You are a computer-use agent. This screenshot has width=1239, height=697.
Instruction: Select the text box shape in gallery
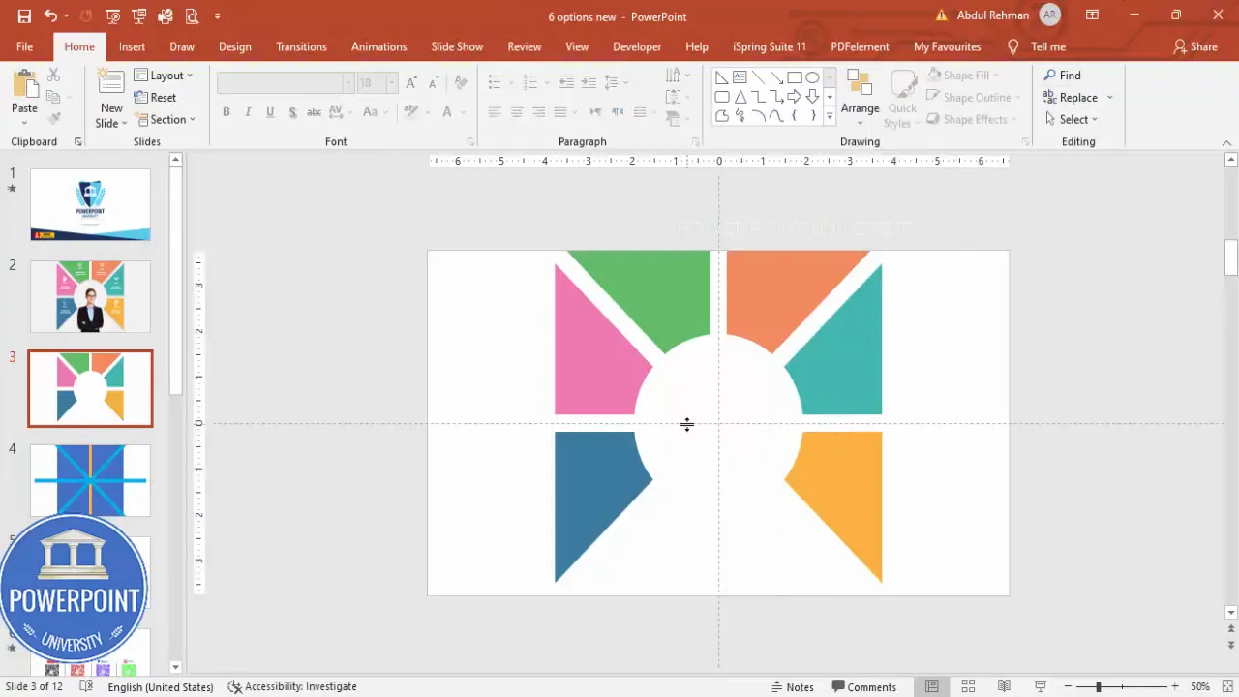click(740, 77)
